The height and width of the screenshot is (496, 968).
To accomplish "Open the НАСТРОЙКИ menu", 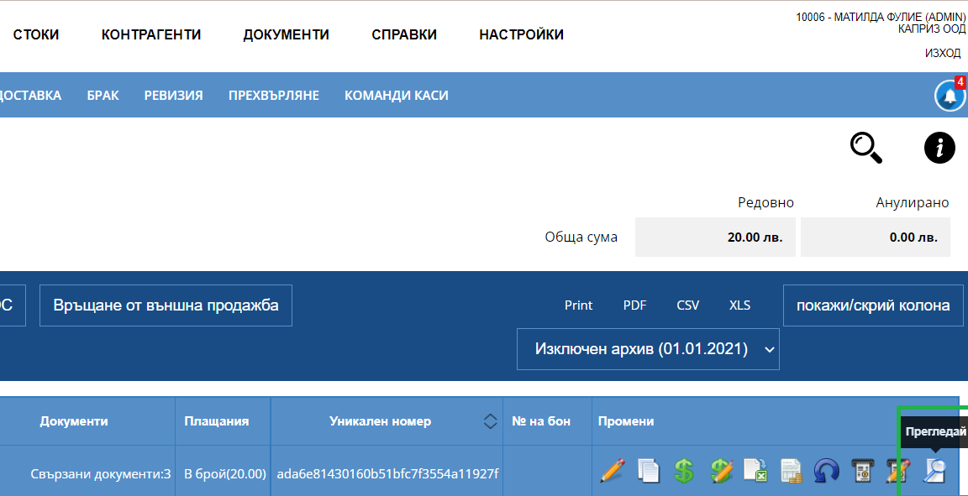I will pos(521,34).
